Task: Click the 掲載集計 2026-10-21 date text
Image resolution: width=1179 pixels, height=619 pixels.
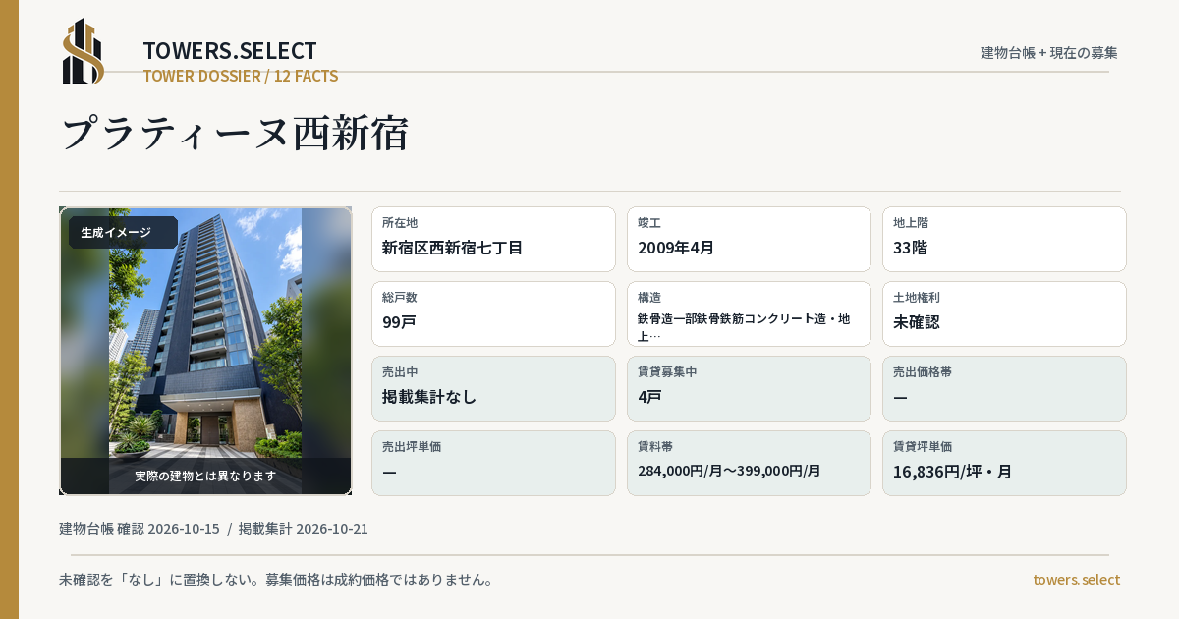Action: (303, 529)
